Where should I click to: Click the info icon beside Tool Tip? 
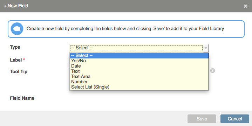212,70
